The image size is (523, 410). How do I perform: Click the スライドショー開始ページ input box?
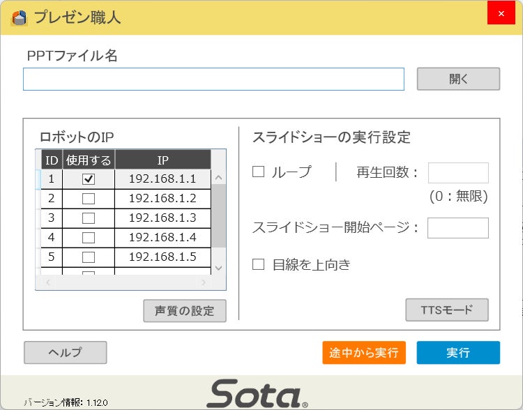pyautogui.click(x=458, y=228)
